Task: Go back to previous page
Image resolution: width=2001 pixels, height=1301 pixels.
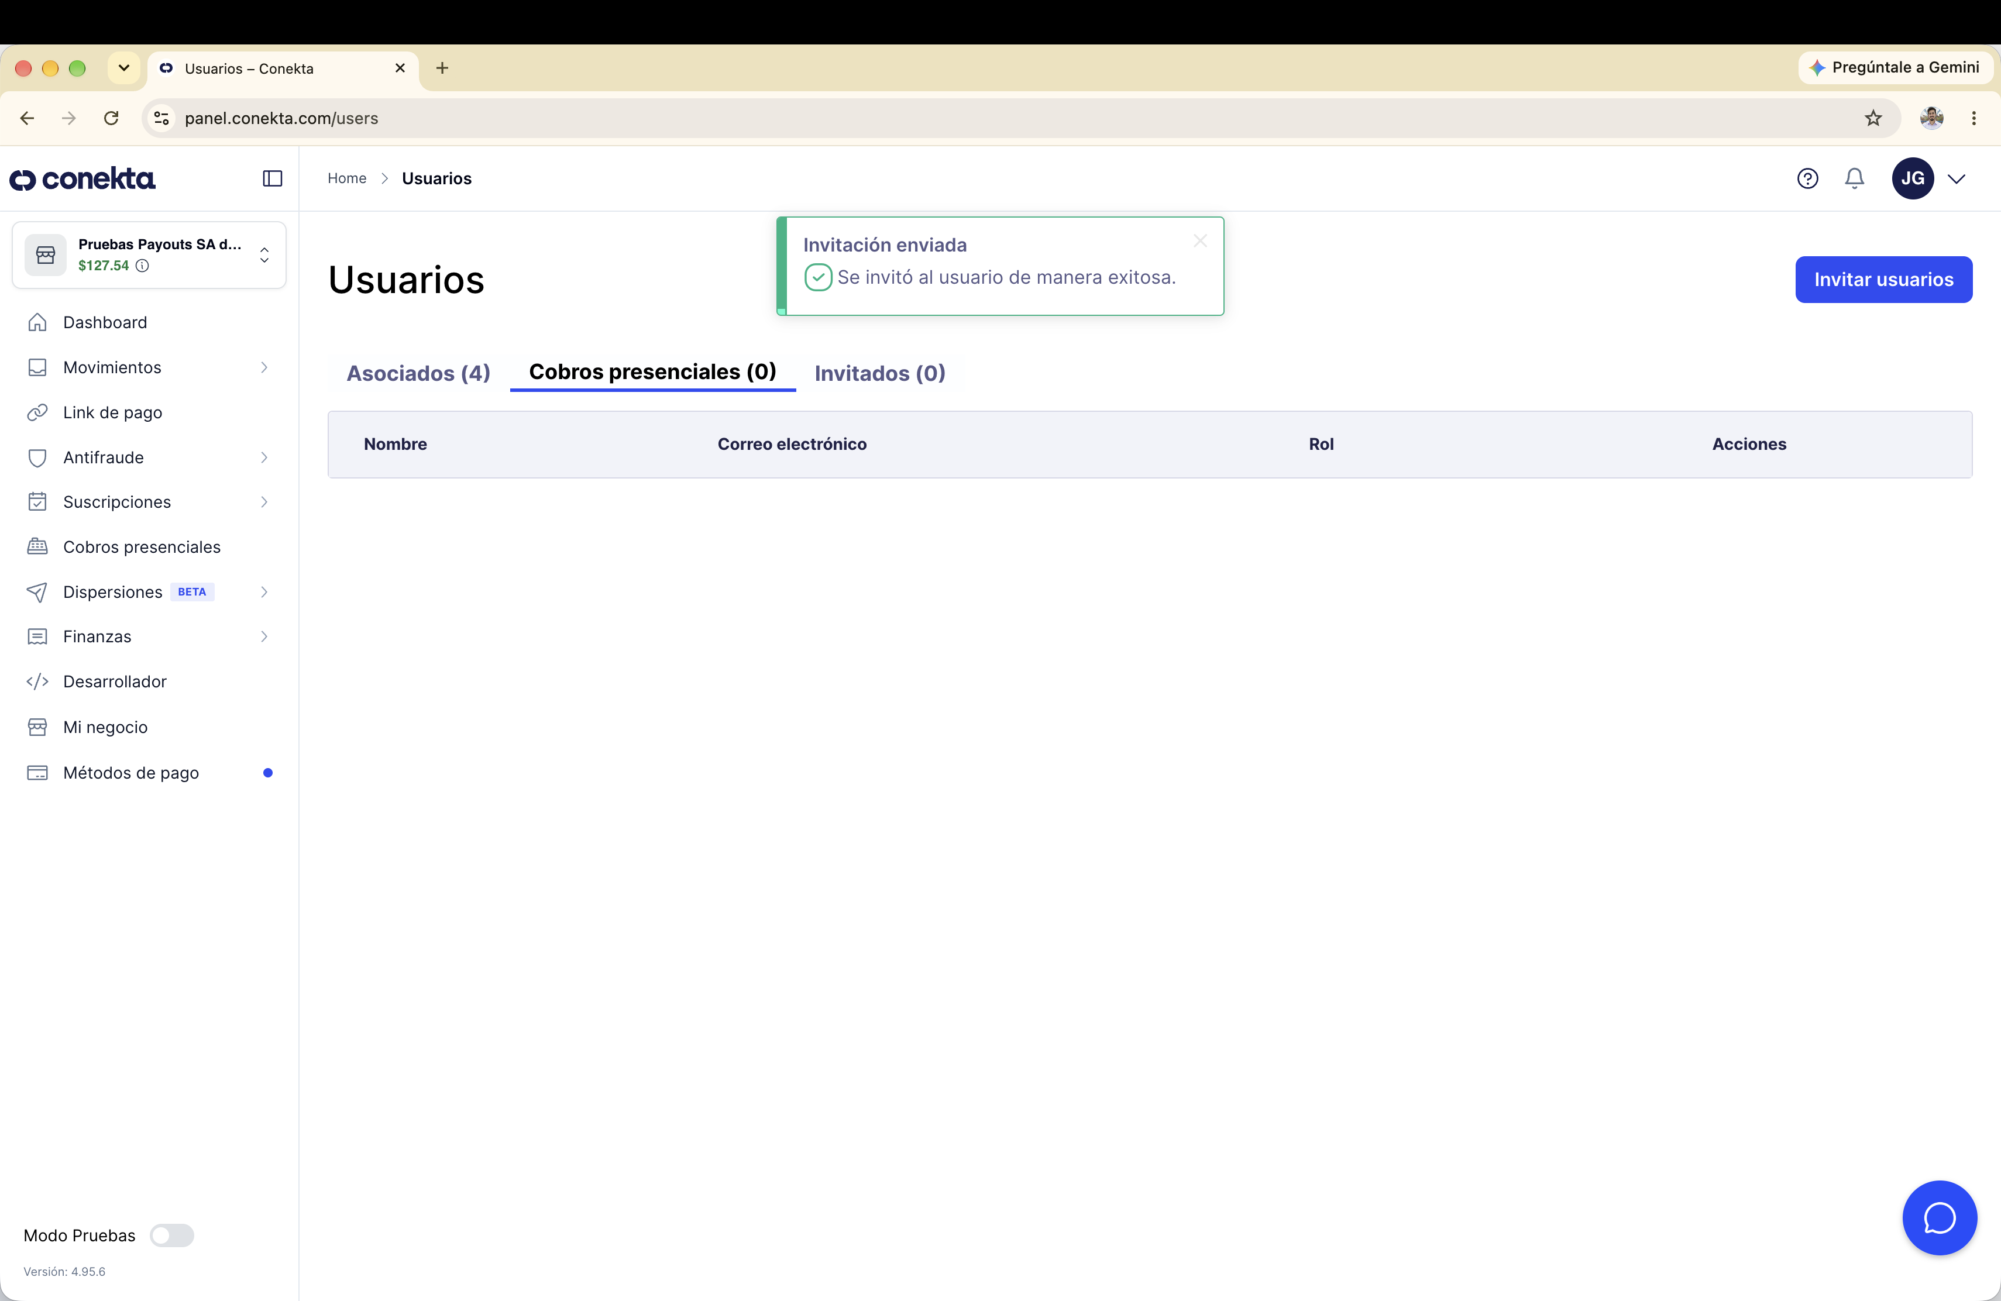Action: 27,119
